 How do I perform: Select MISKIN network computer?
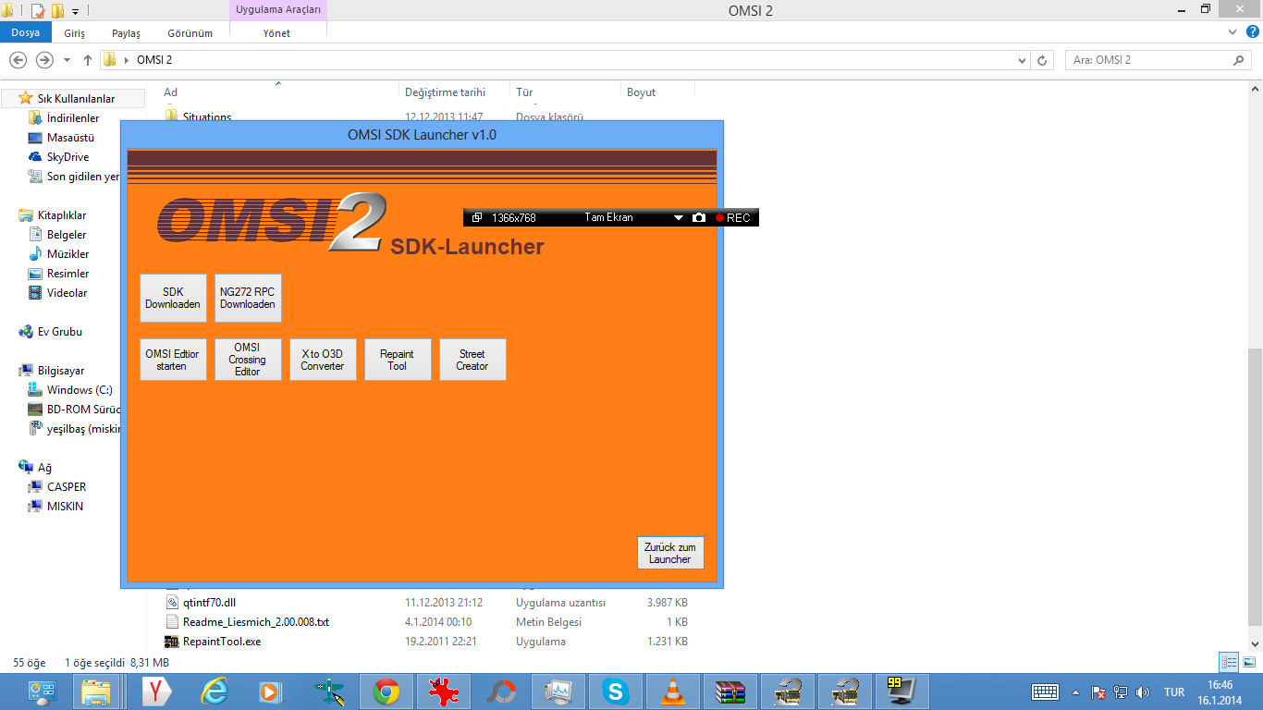65,507
